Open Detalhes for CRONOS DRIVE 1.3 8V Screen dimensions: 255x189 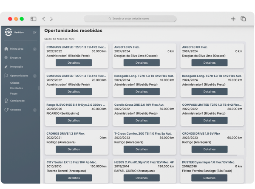click(74, 149)
